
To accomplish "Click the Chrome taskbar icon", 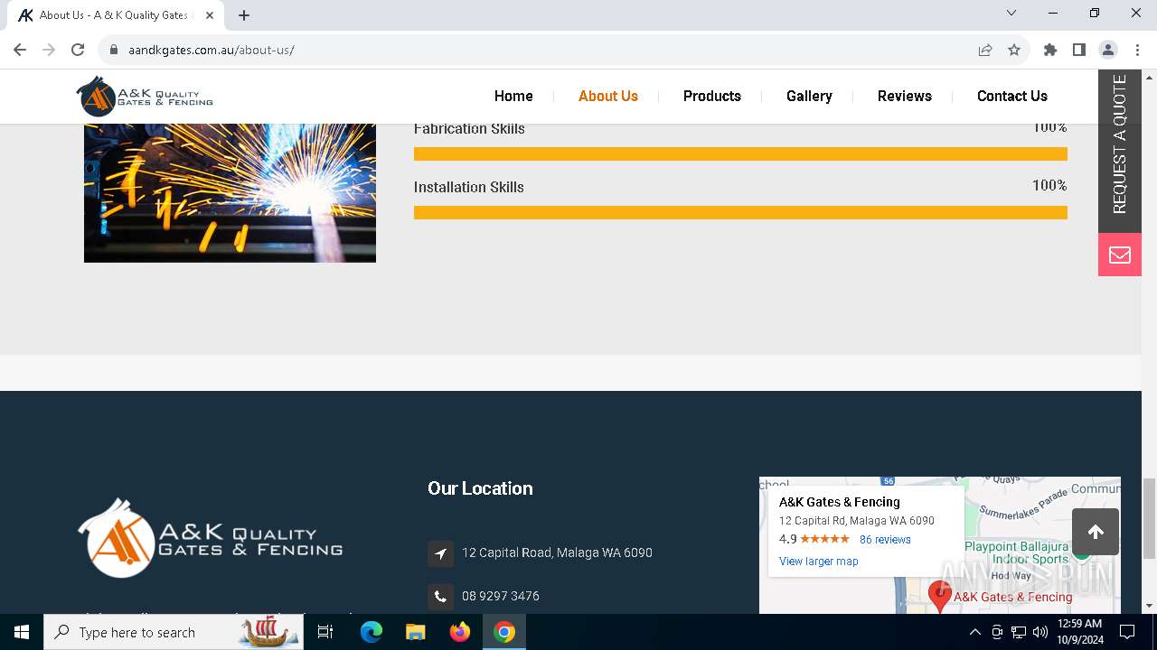I will (504, 632).
